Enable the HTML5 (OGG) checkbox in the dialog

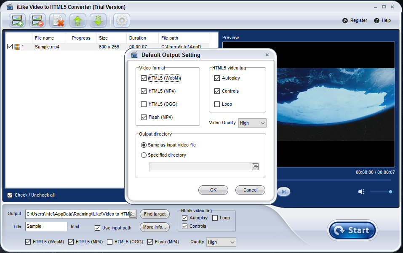144,104
